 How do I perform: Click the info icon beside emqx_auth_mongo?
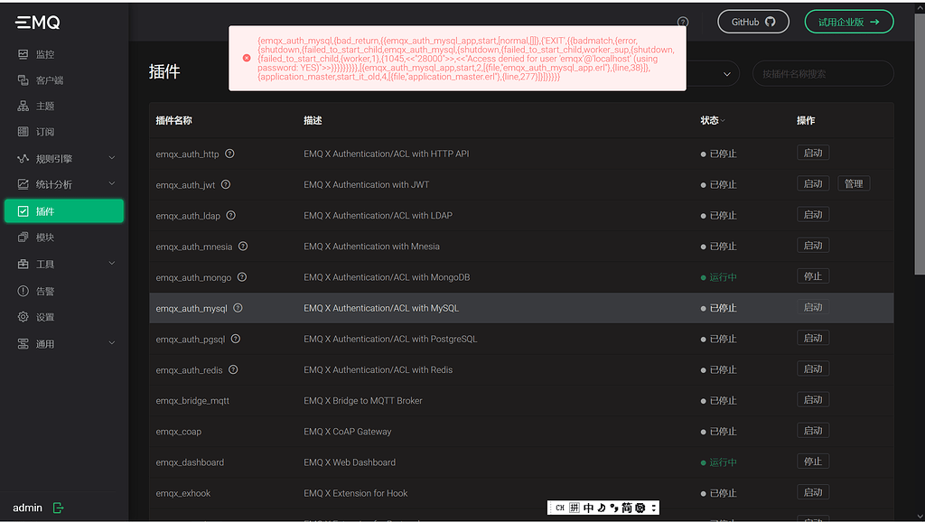241,277
